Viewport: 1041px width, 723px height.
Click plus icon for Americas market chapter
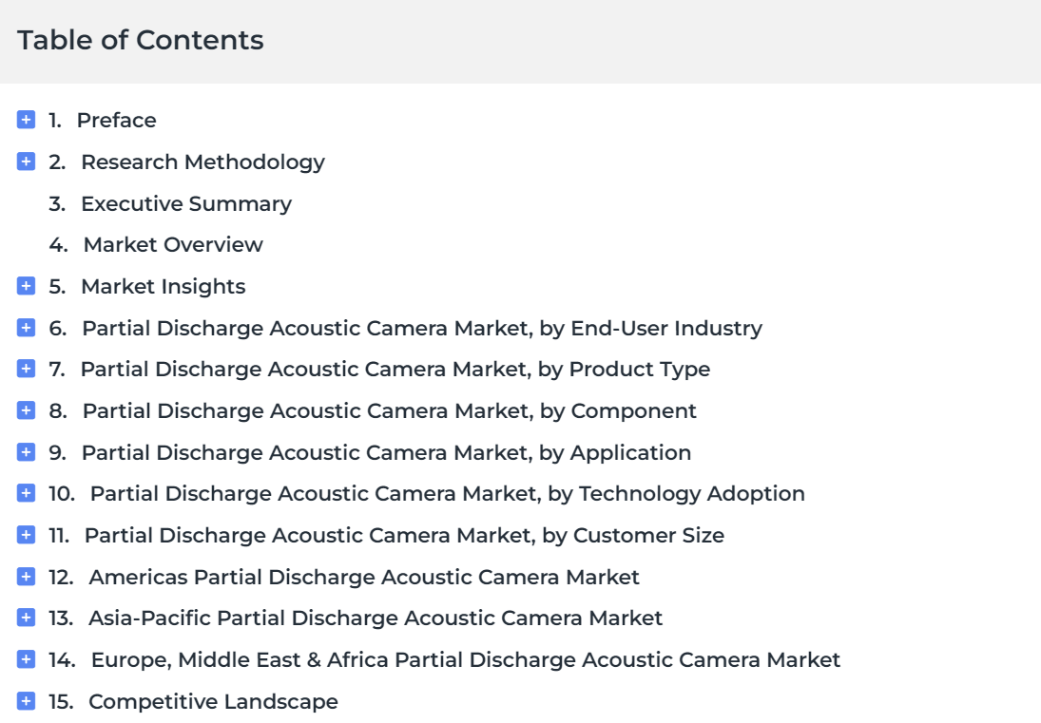tap(26, 577)
